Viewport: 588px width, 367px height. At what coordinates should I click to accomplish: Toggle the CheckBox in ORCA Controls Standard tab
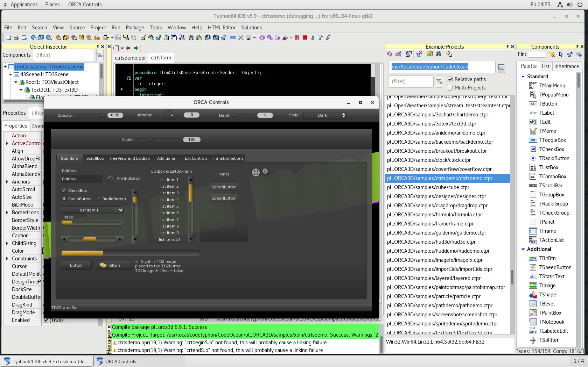pyautogui.click(x=64, y=190)
